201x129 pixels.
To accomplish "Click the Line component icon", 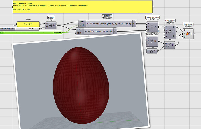I will [169, 45].
